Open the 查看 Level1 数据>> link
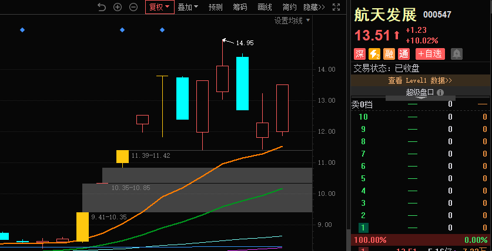 [420, 80]
